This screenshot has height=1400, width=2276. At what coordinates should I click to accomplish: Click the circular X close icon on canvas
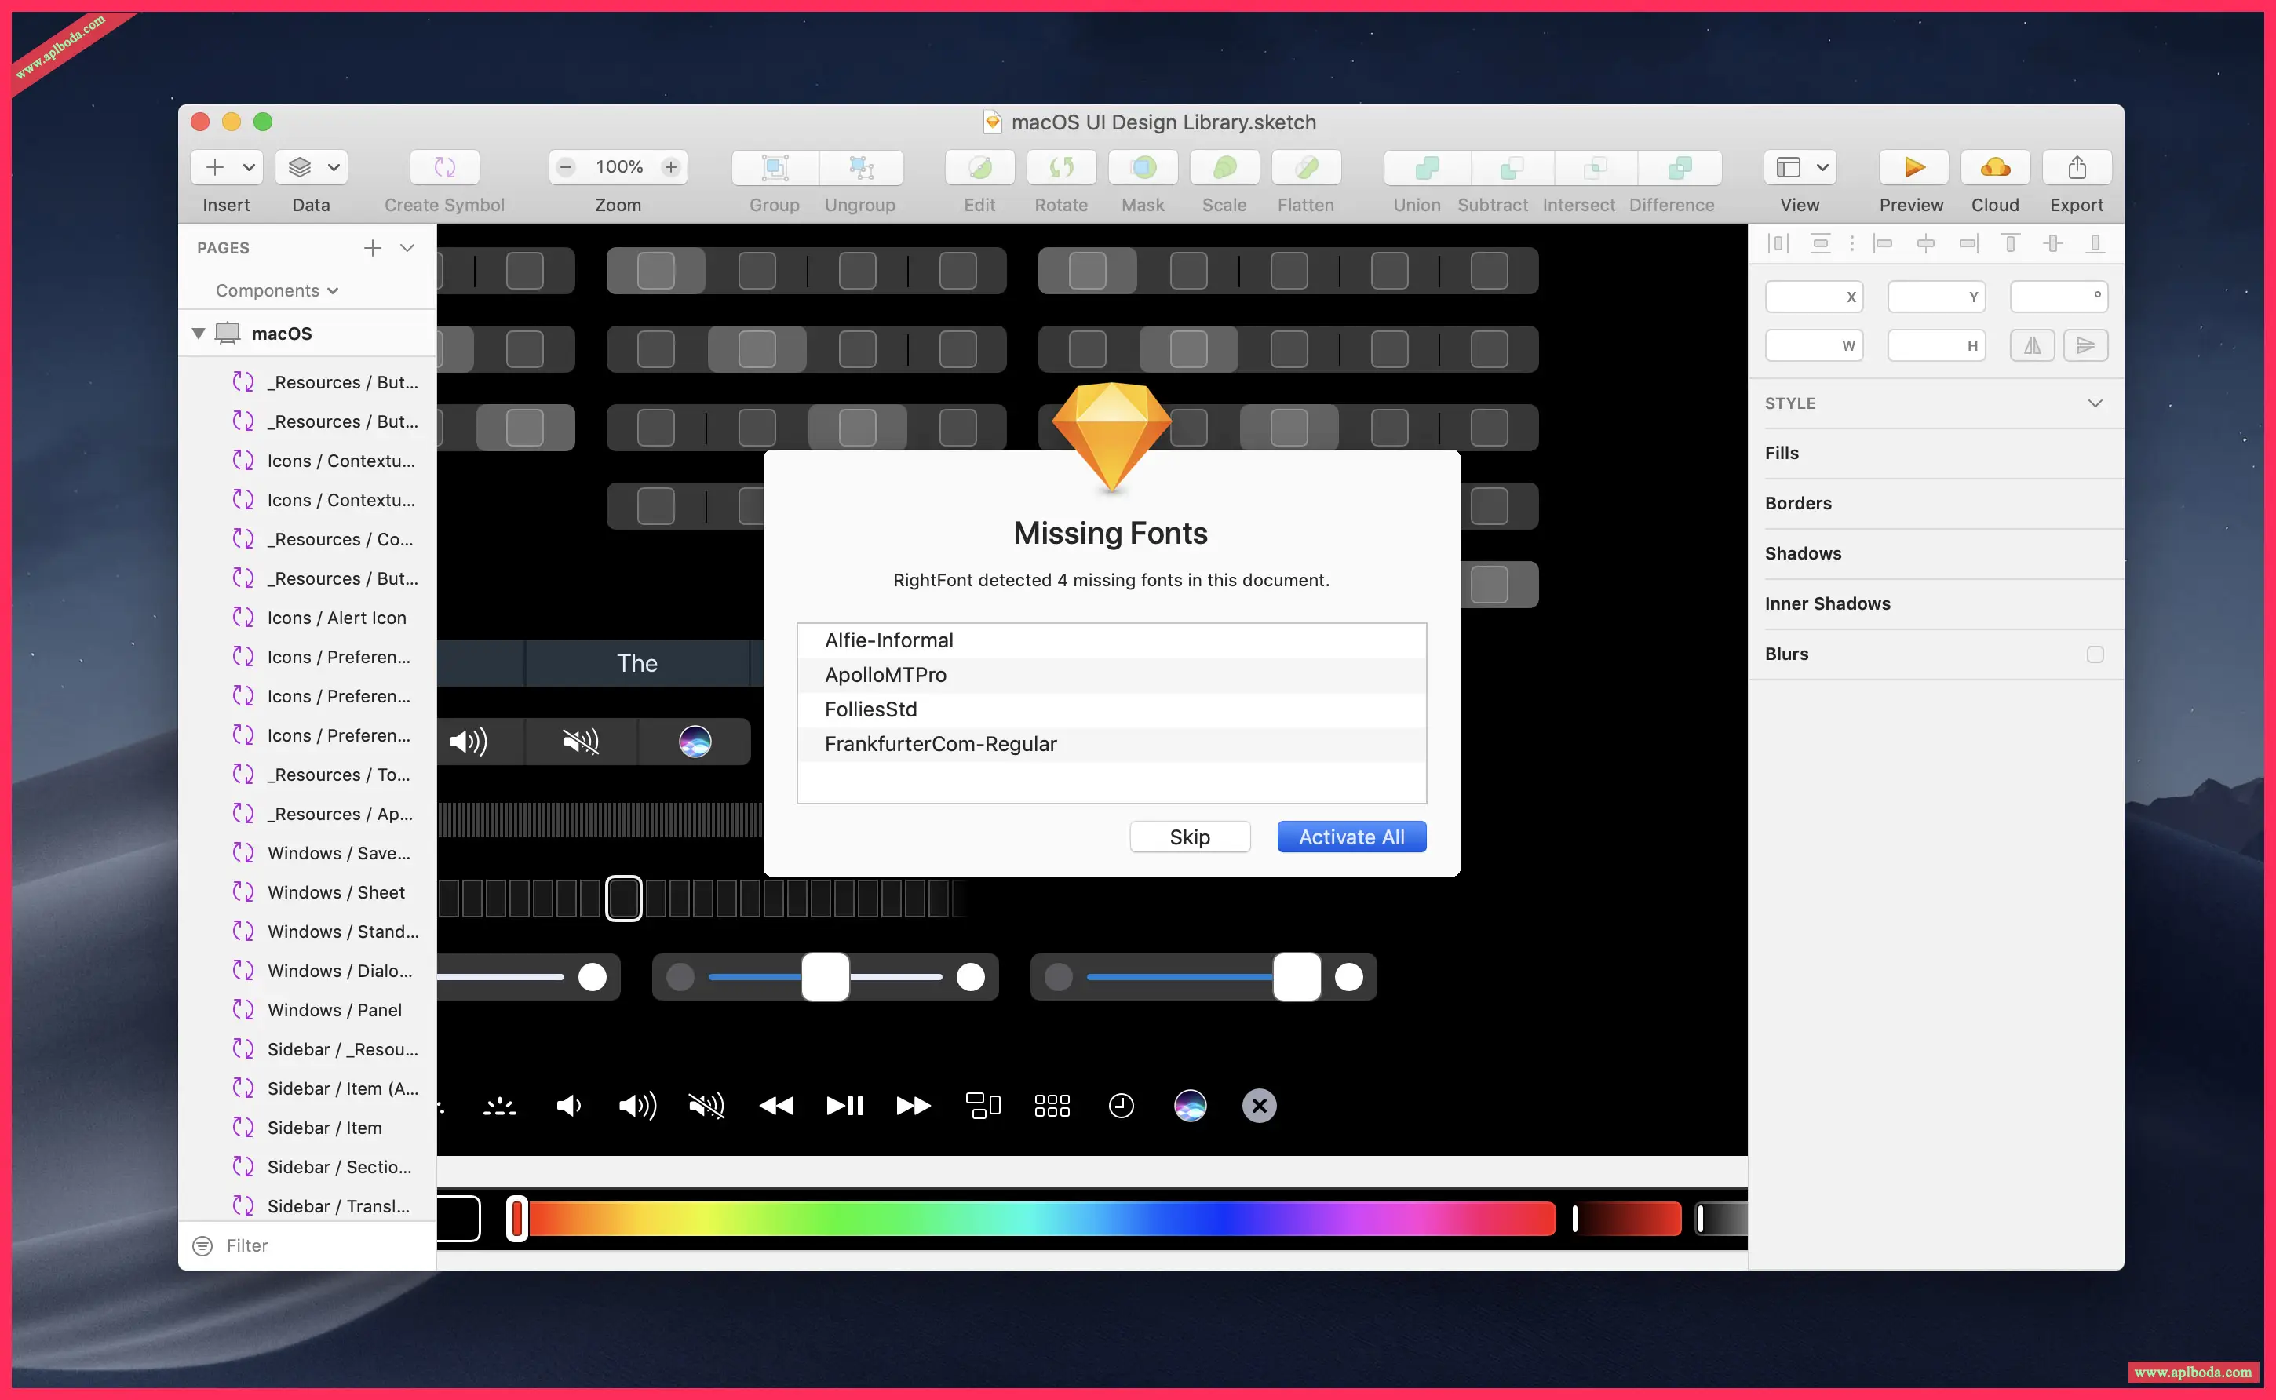[1260, 1106]
